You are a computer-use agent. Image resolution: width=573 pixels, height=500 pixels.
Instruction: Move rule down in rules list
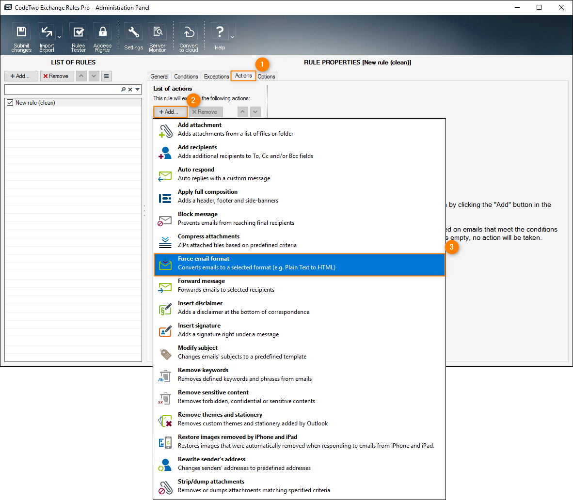pyautogui.click(x=94, y=76)
